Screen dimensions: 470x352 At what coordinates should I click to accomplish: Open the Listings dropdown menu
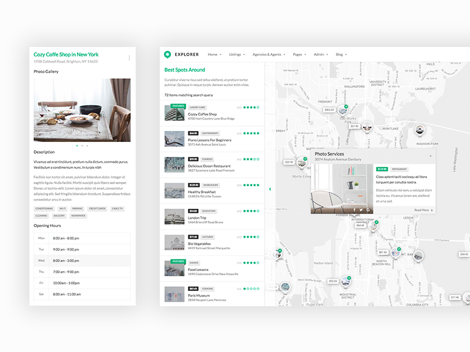point(236,55)
